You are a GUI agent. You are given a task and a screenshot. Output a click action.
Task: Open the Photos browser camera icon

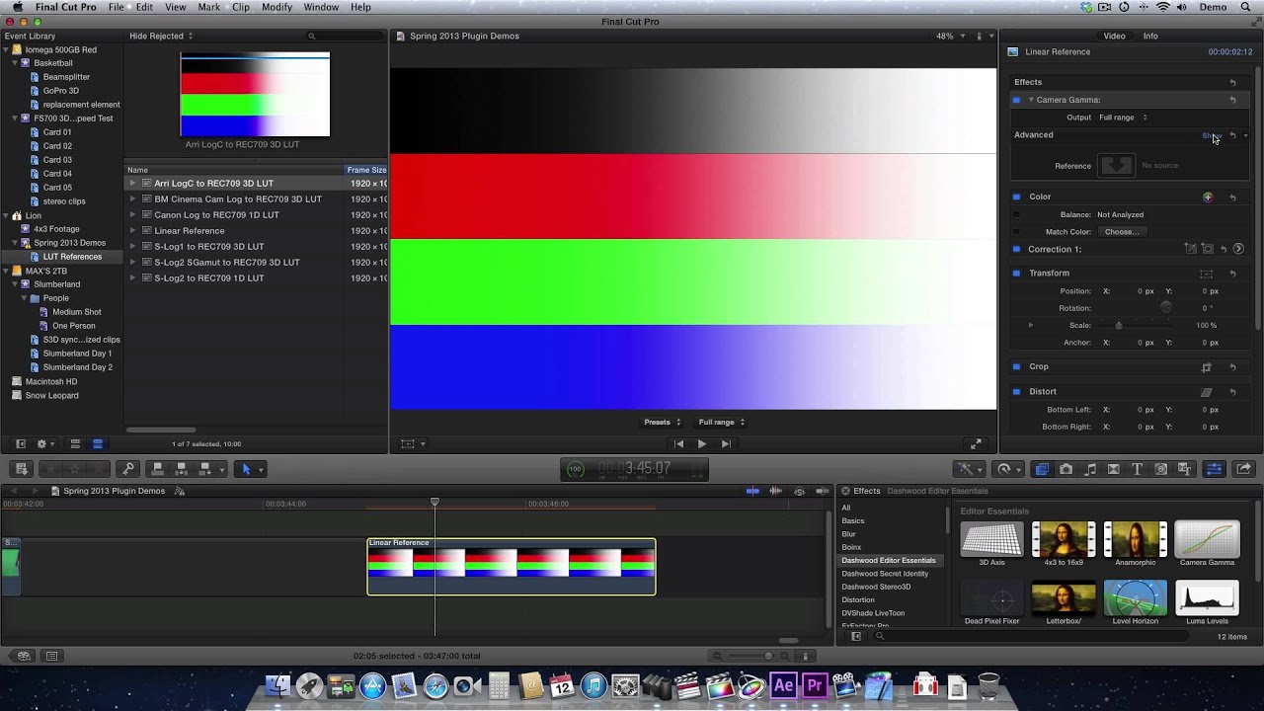pos(1066,469)
